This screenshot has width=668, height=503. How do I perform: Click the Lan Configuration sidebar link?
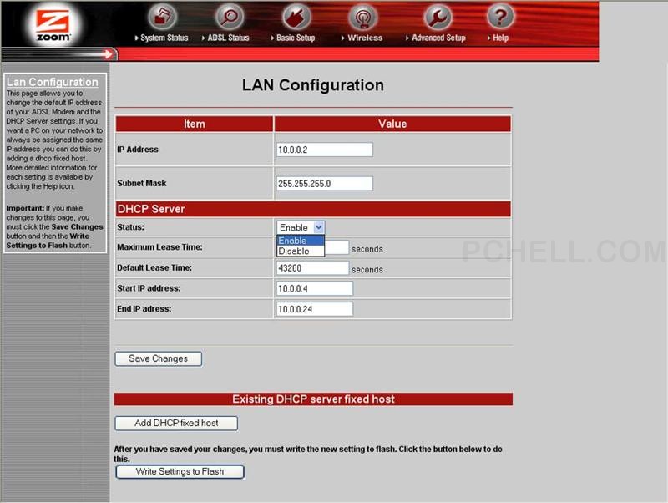point(53,82)
